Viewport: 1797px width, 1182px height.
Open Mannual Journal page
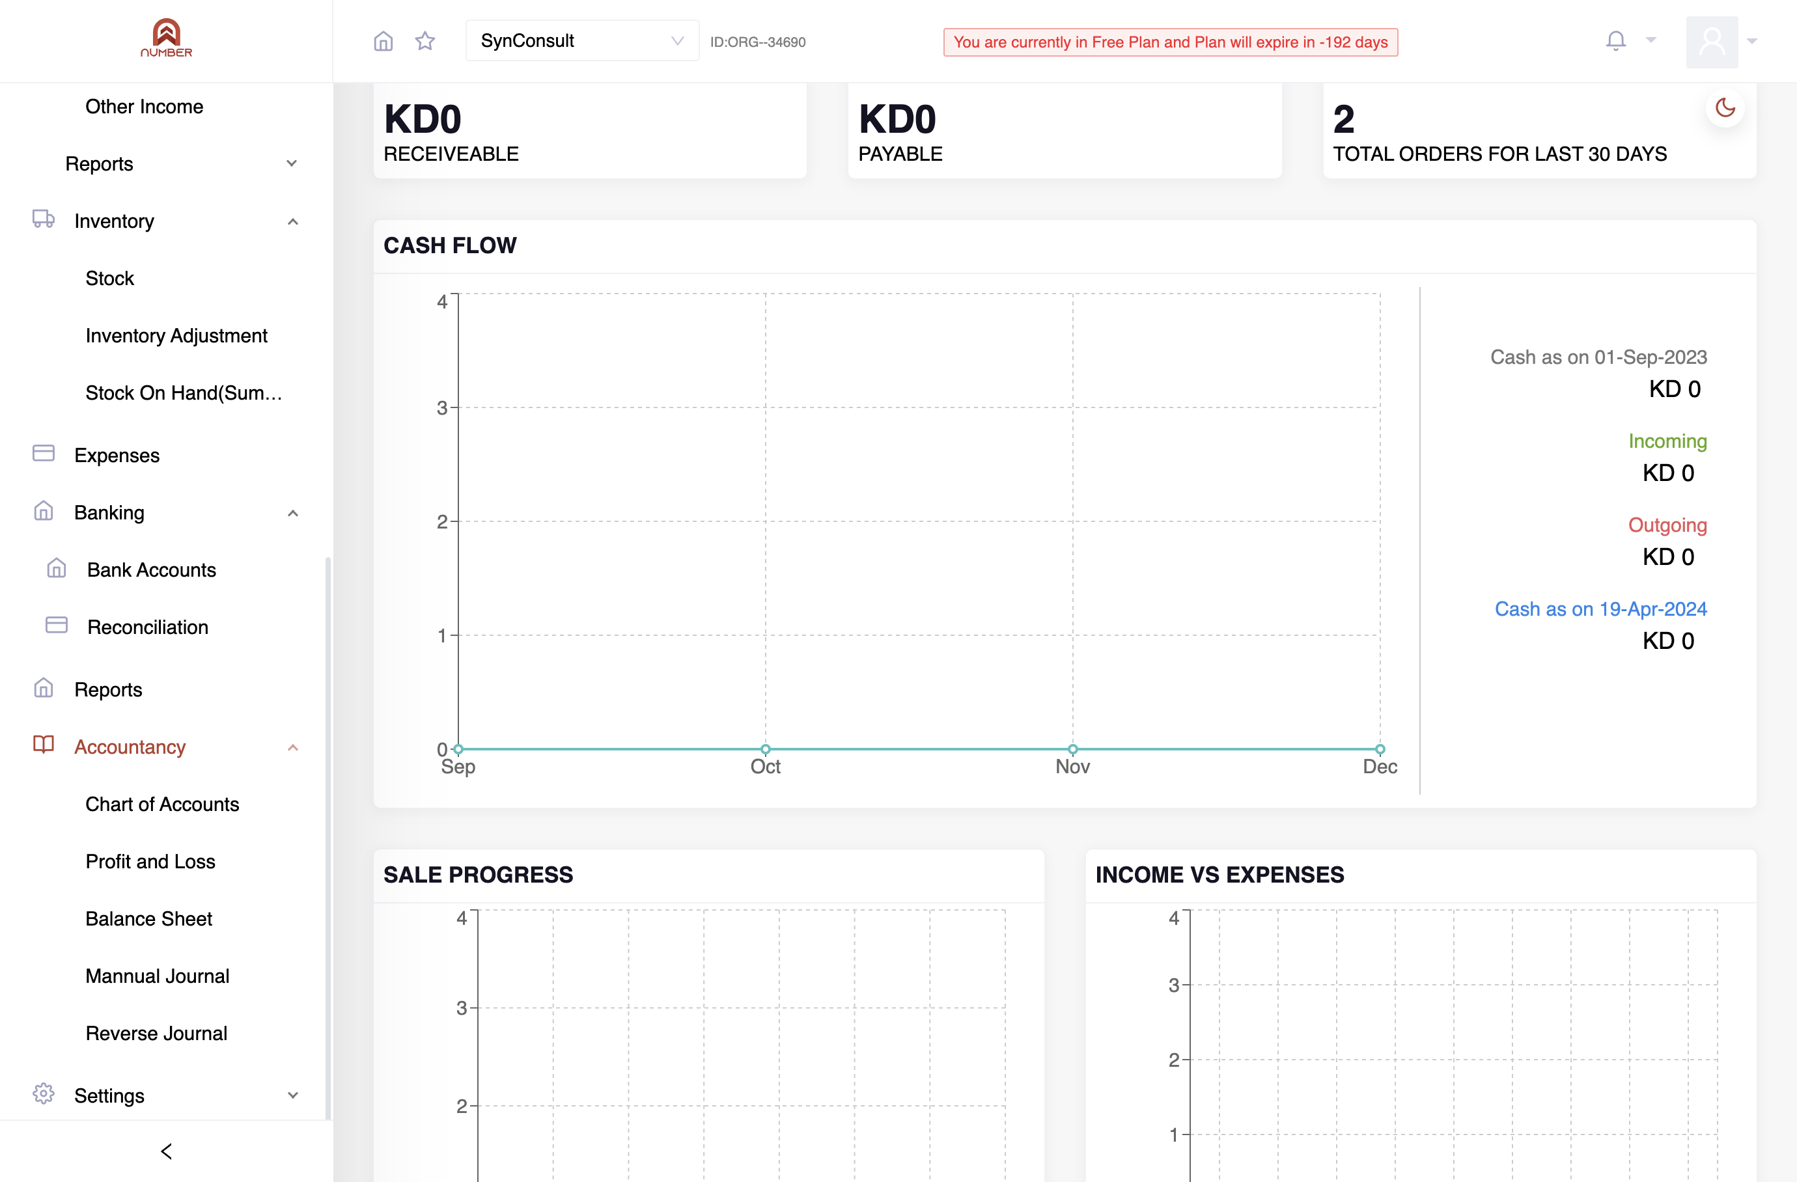[x=157, y=977]
